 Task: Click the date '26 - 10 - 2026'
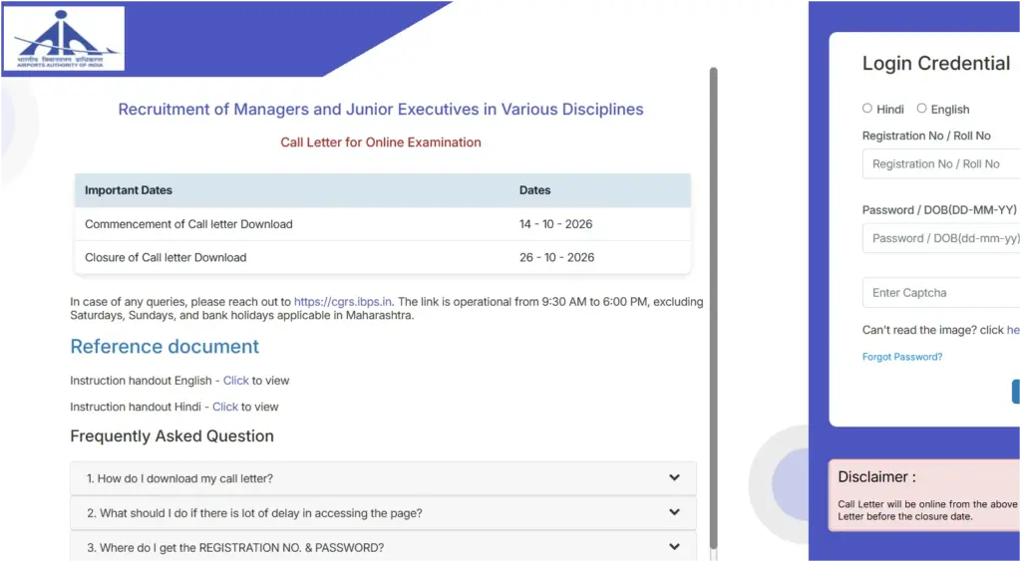pyautogui.click(x=556, y=257)
